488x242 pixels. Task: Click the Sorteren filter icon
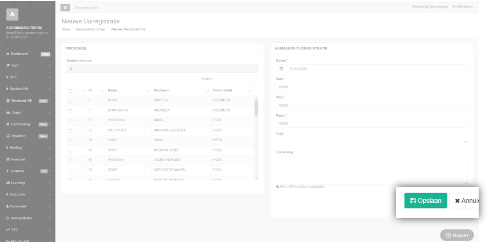tap(7, 171)
